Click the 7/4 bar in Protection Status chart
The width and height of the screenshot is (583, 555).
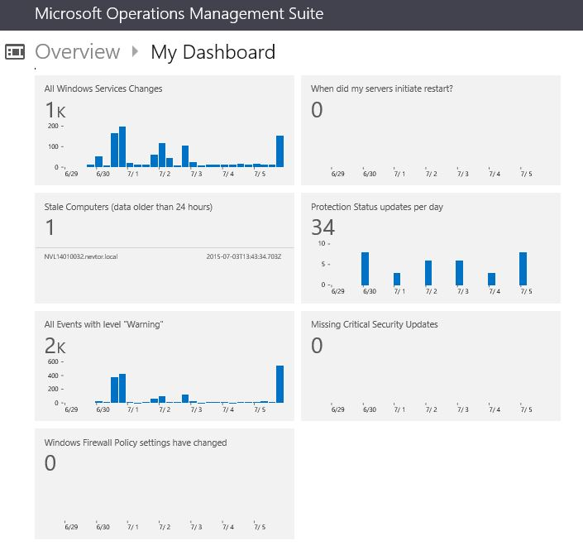[x=491, y=279]
